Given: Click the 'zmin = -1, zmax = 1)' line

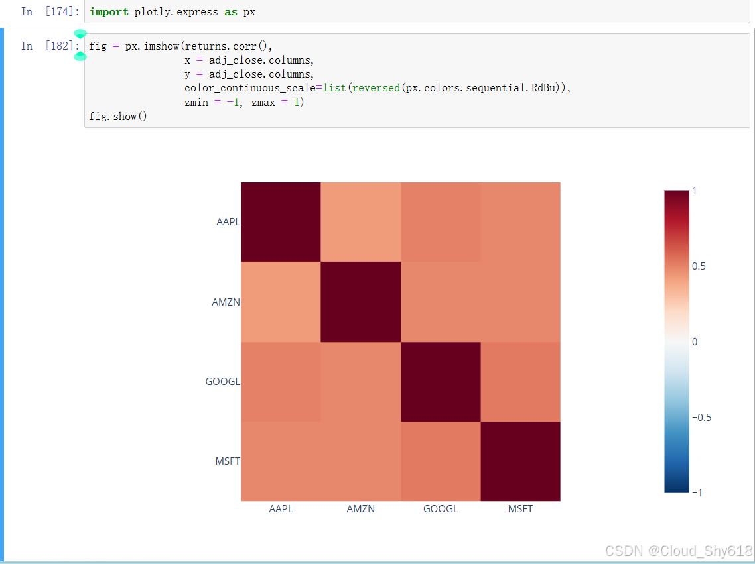Looking at the screenshot, I should (x=244, y=103).
